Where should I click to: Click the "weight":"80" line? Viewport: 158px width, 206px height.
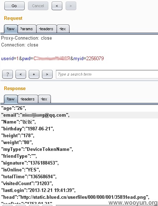(17, 142)
